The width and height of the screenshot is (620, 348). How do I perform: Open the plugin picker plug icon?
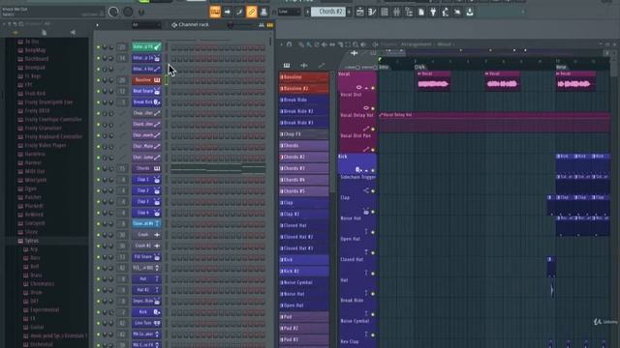(433, 13)
